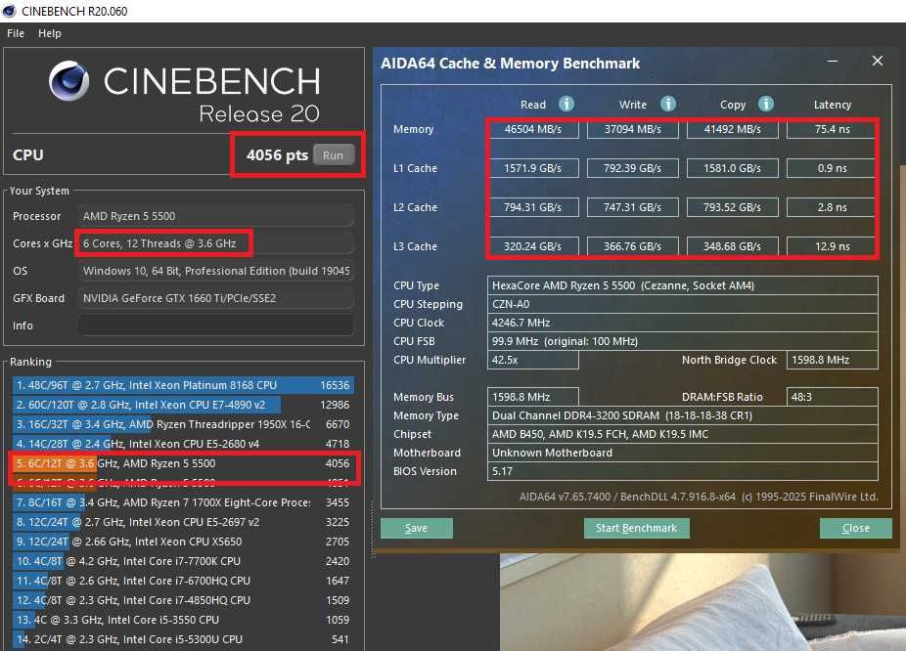Click the L1 Cache latency 0.9 ns
The image size is (906, 651).
point(833,168)
